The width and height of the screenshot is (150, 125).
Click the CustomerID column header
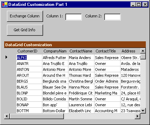(x=29, y=51)
